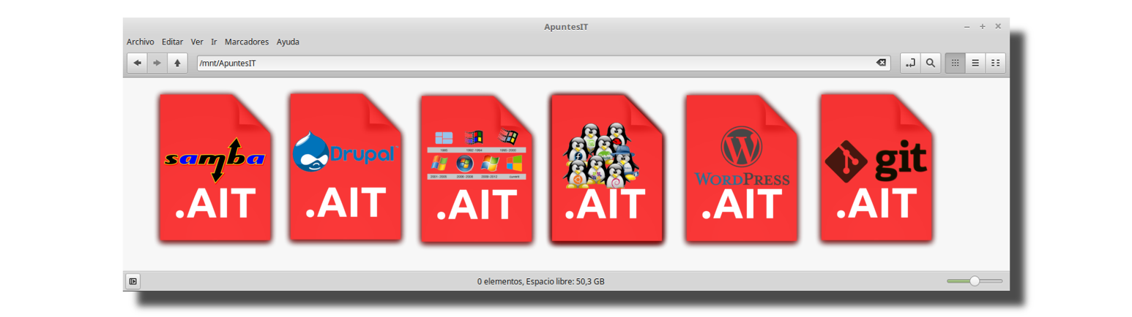1132x317 pixels.
Task: Switch to compact view
Action: 996,63
